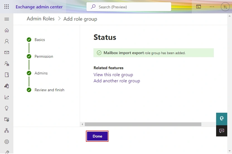Open the feedback chat bubble button
Viewport: 232px width, 154px height.
point(222,131)
